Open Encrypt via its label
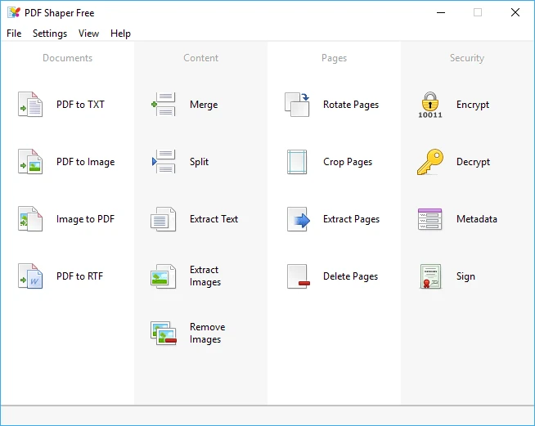 tap(473, 105)
